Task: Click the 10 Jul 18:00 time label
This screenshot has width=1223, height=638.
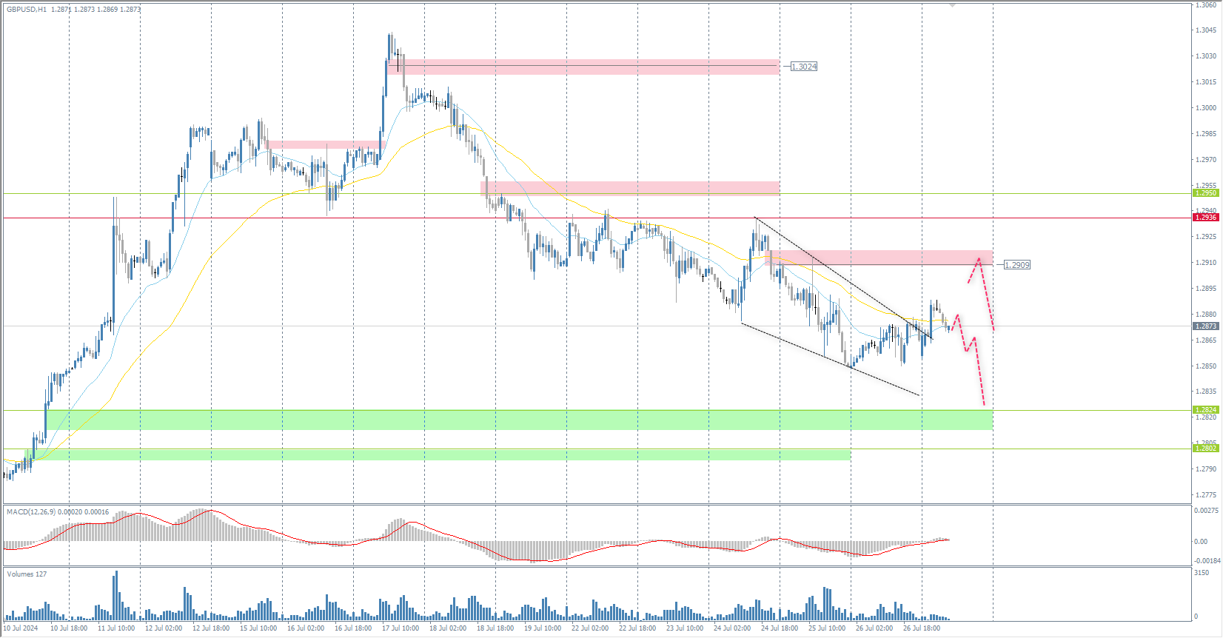Action: click(69, 628)
